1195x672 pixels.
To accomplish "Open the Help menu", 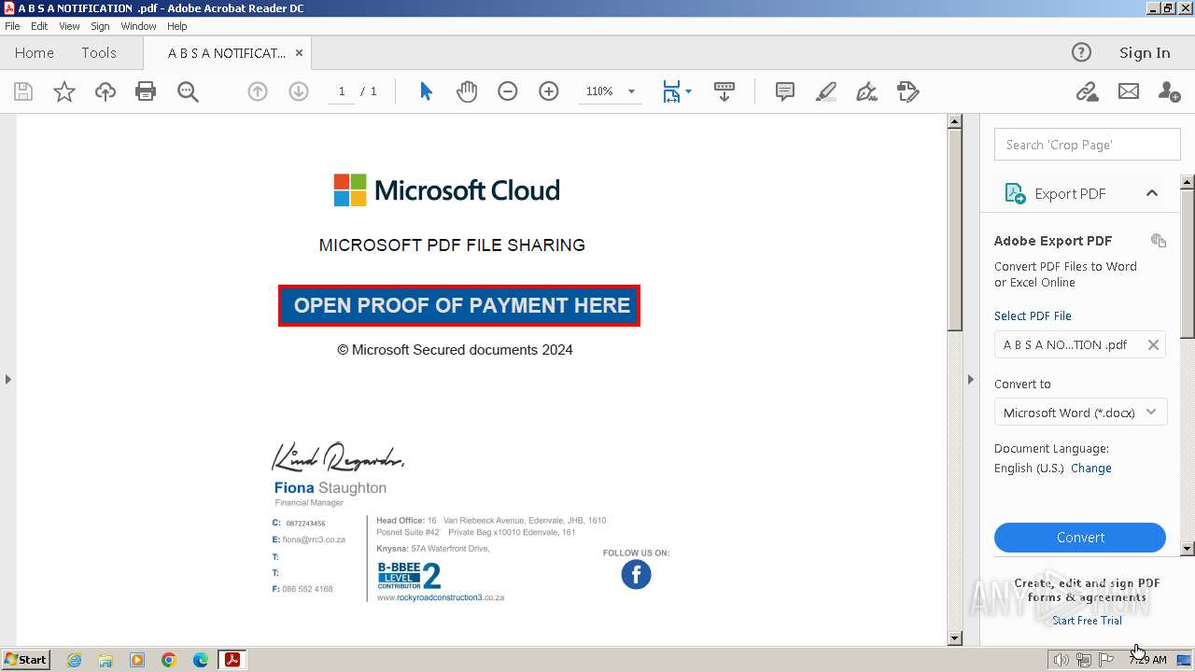I will point(177,26).
